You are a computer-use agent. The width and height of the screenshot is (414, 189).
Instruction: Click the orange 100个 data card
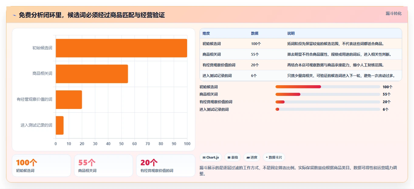coord(41,166)
